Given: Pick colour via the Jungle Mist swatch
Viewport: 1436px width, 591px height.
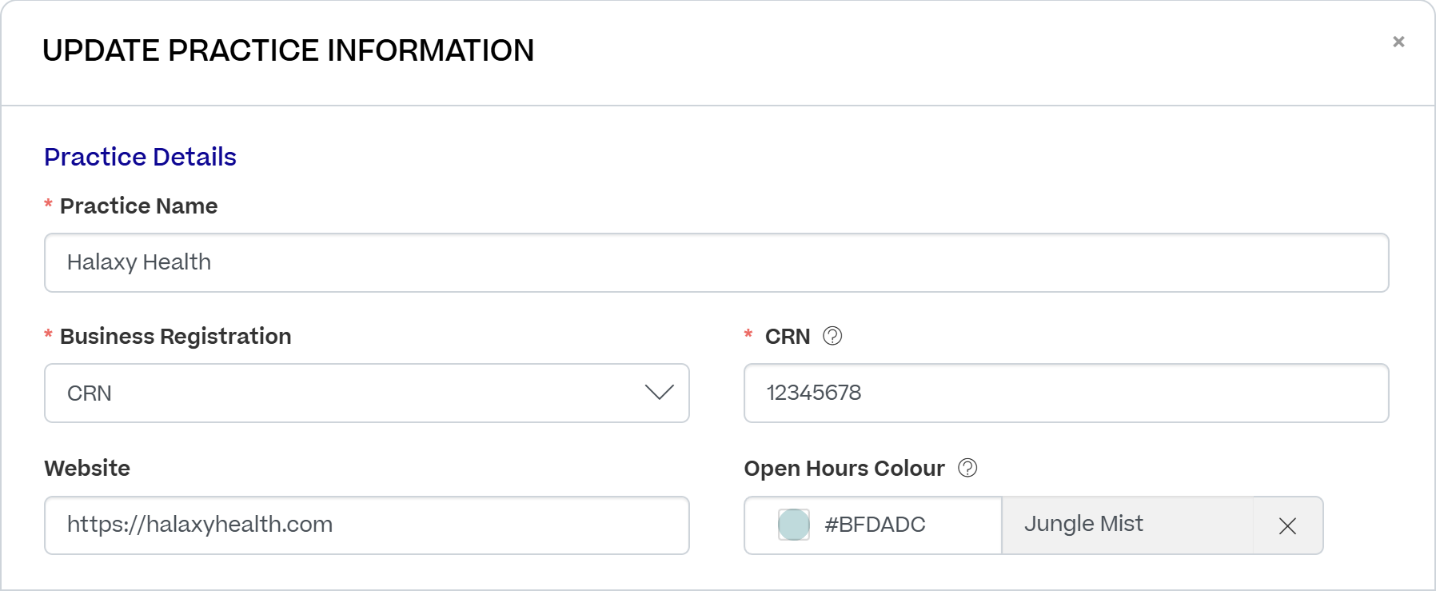Looking at the screenshot, I should click(x=794, y=525).
